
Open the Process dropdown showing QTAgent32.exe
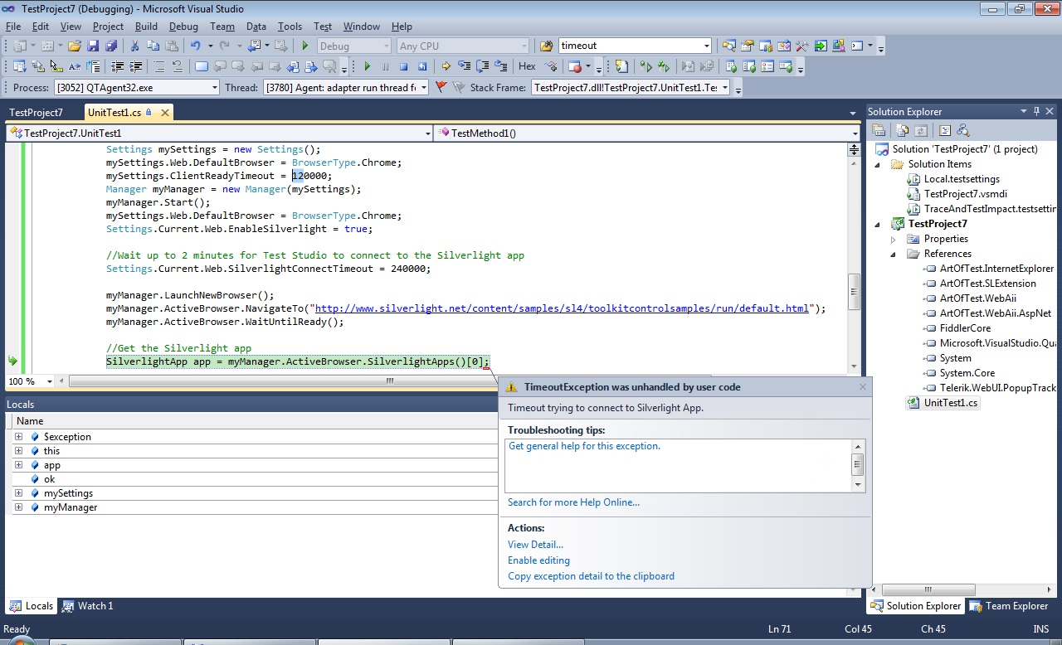(x=214, y=88)
